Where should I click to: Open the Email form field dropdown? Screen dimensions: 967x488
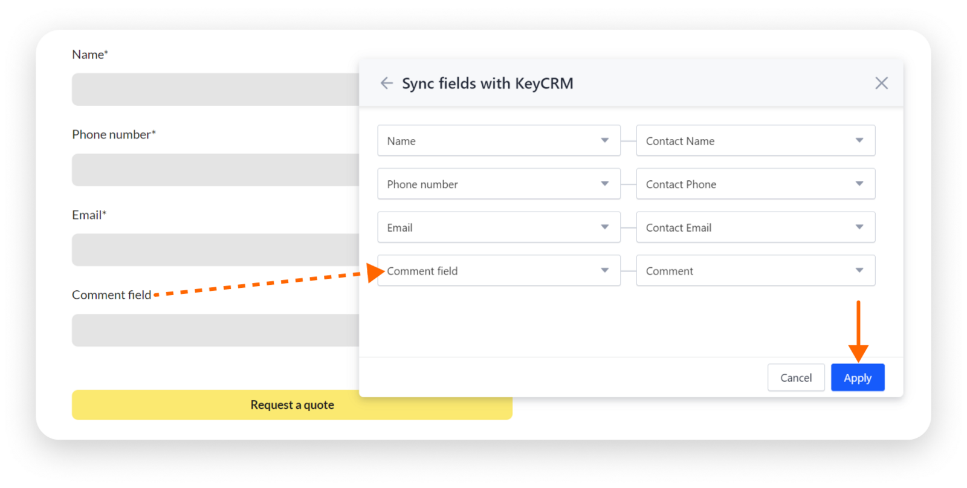click(499, 227)
